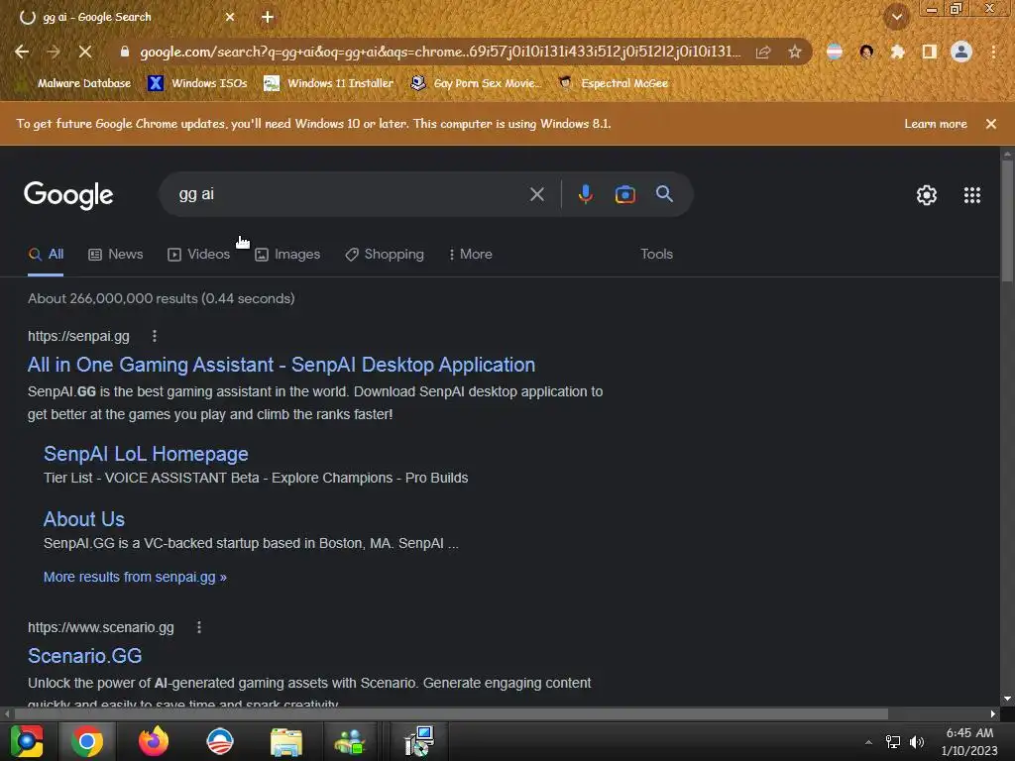The height and width of the screenshot is (761, 1015).
Task: Click the horizontal page scrollbar
Action: pos(451,713)
